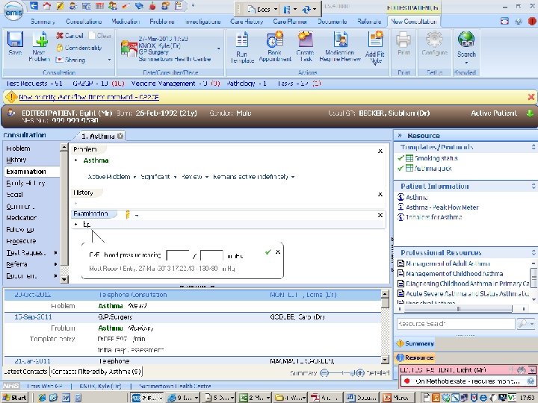Remove the Examination section with its X
Screen dimensions: 538x403
pos(380,215)
